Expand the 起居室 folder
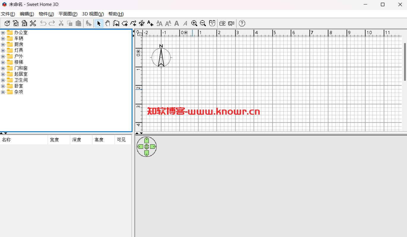This screenshot has height=237, width=407. tap(3, 74)
